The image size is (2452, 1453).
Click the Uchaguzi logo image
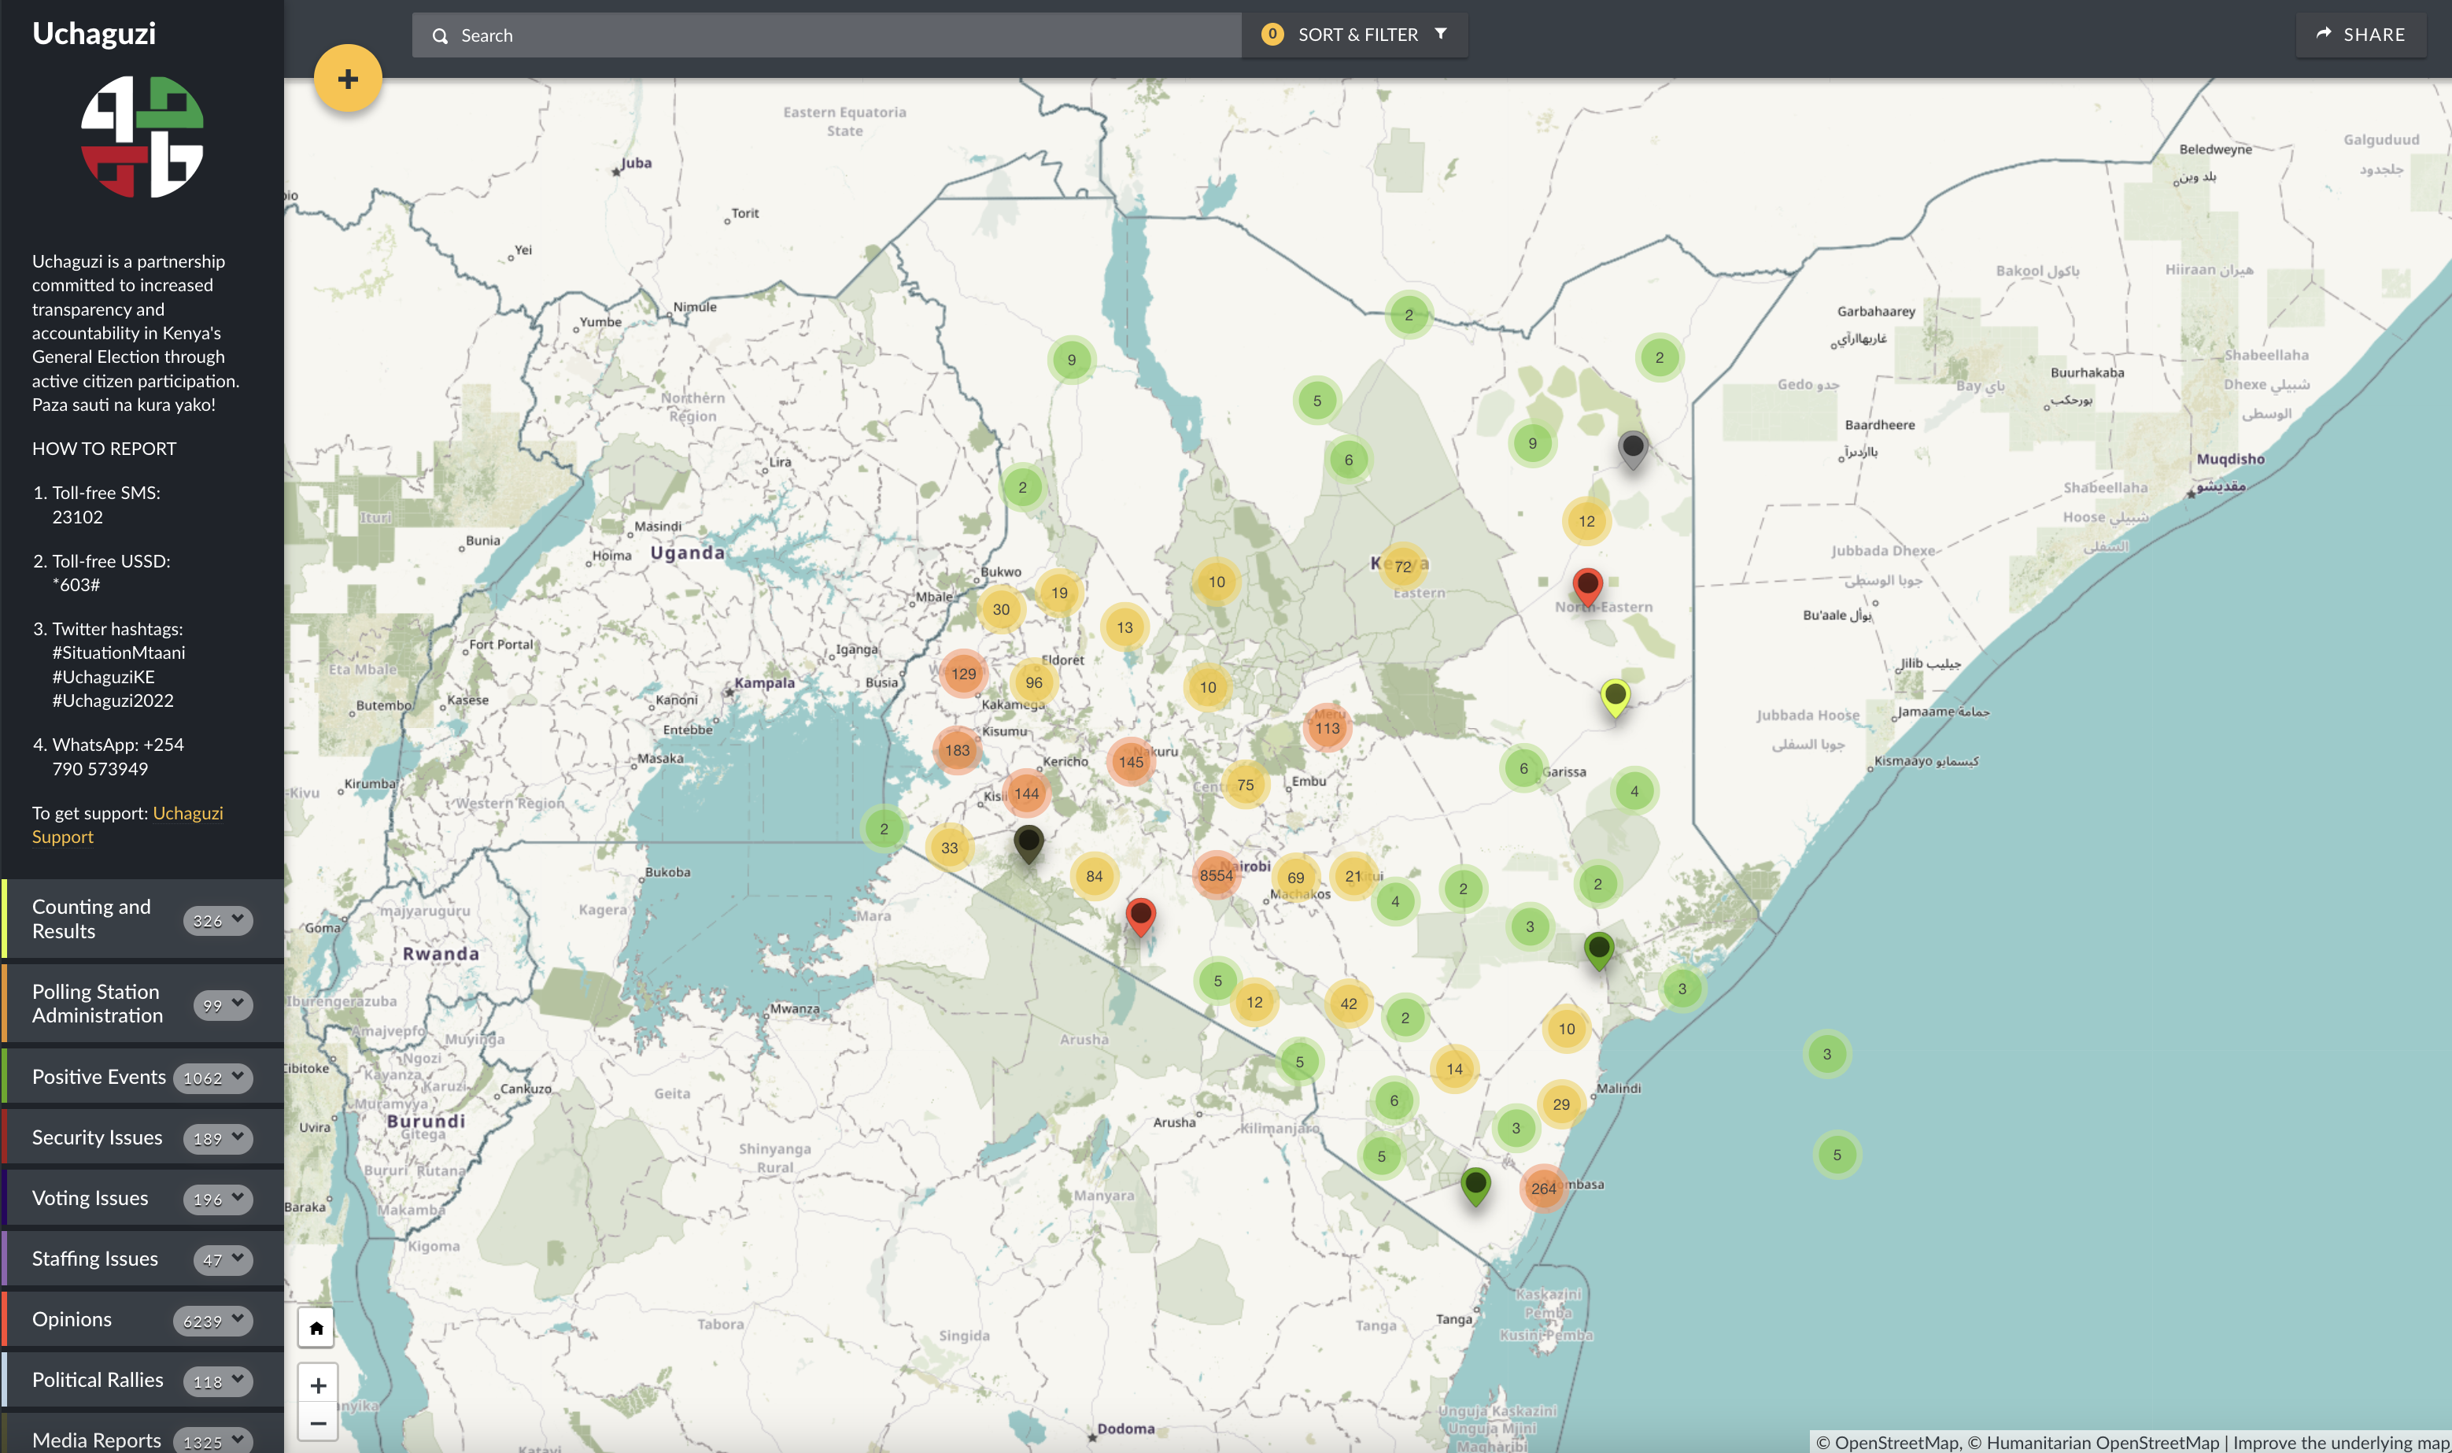[142, 137]
